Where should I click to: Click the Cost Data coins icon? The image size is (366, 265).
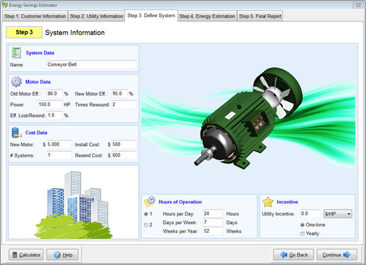16,132
